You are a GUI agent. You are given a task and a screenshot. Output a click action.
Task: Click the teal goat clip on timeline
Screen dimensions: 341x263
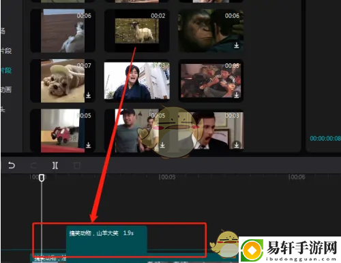pyautogui.click(x=106, y=239)
